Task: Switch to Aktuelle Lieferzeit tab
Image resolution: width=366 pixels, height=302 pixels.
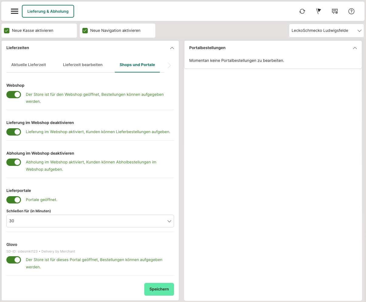Action: point(29,65)
